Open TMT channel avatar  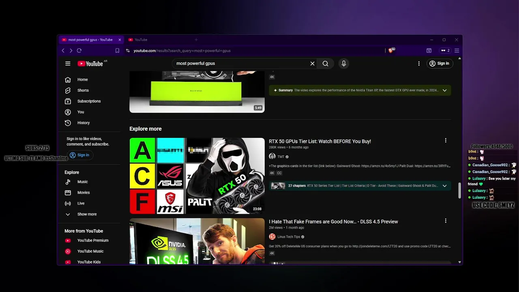click(x=272, y=157)
